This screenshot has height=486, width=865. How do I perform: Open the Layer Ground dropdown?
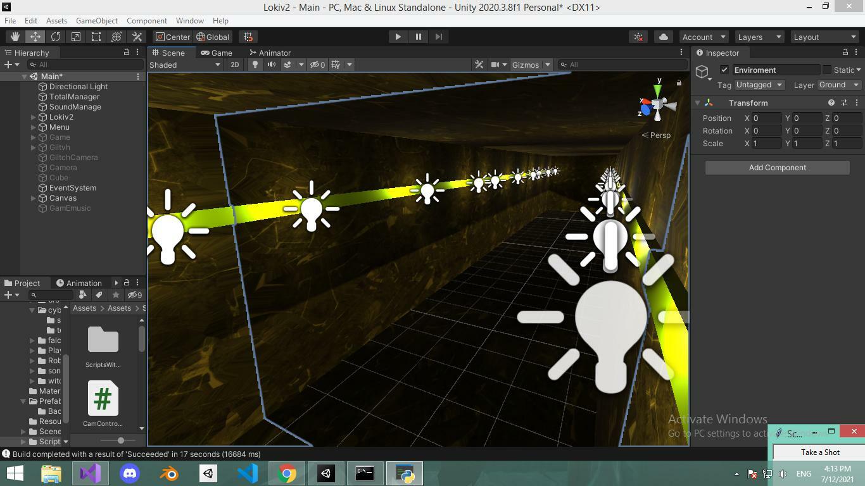coord(839,85)
